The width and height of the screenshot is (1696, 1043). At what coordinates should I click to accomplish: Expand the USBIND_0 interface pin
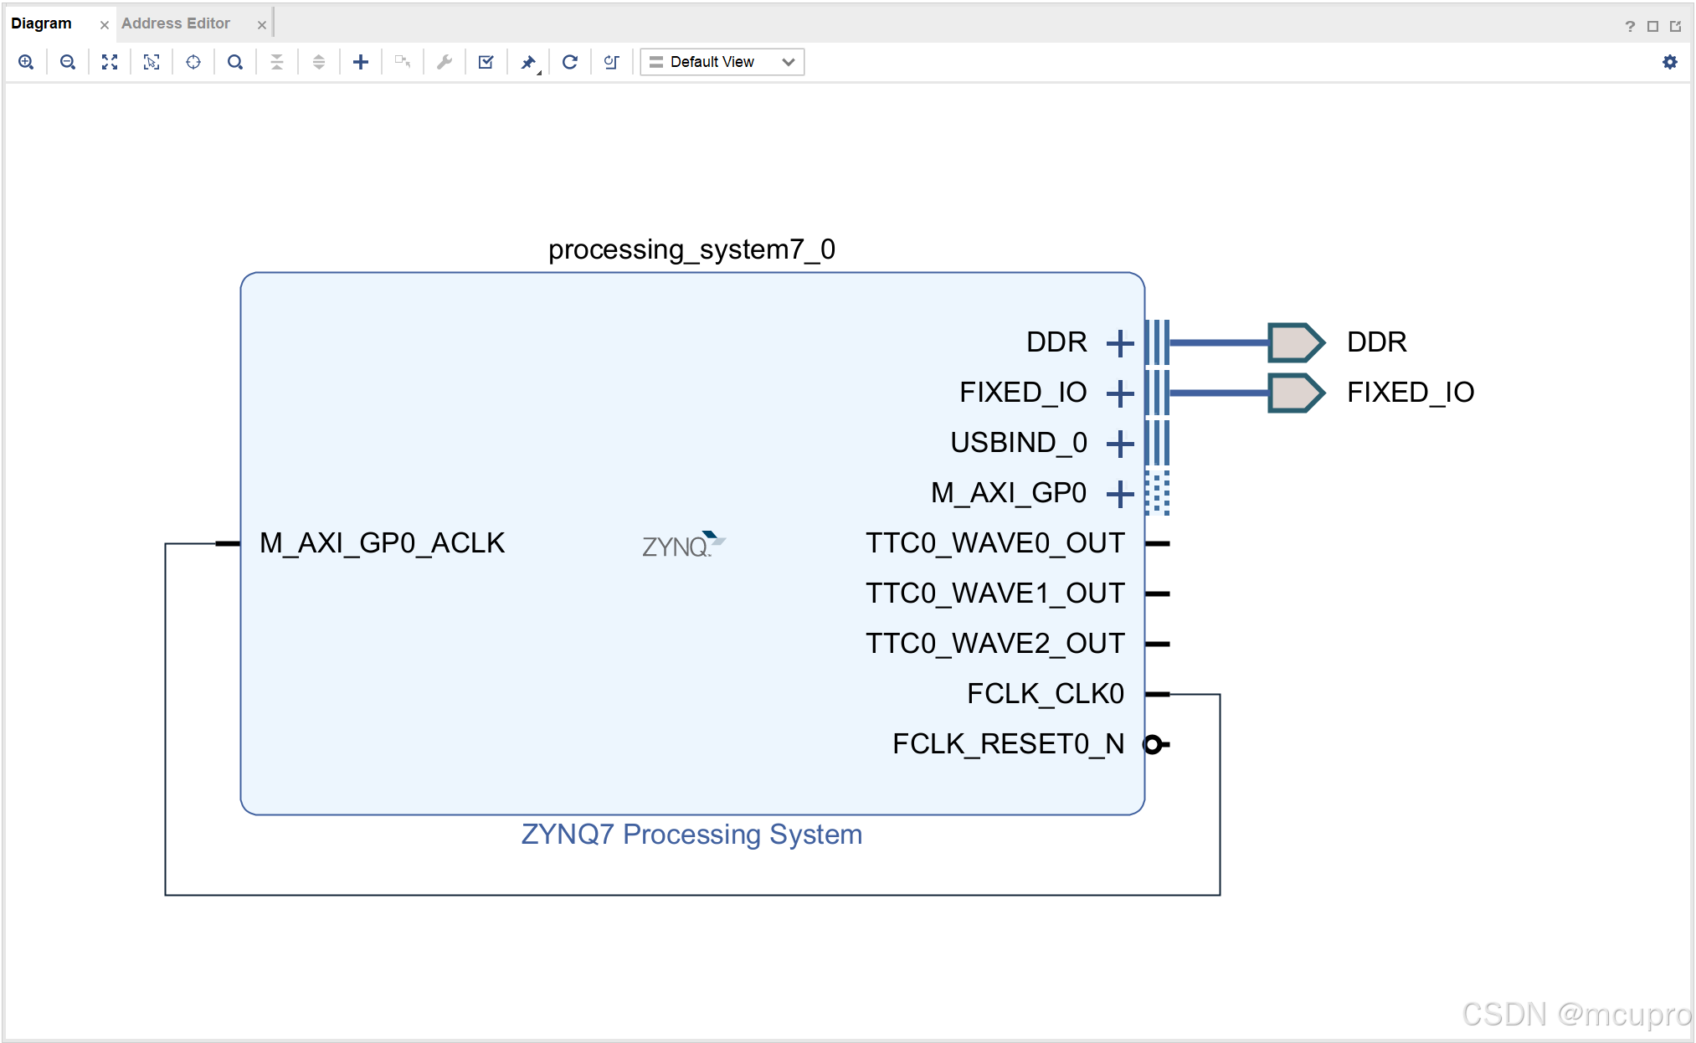coord(1119,444)
